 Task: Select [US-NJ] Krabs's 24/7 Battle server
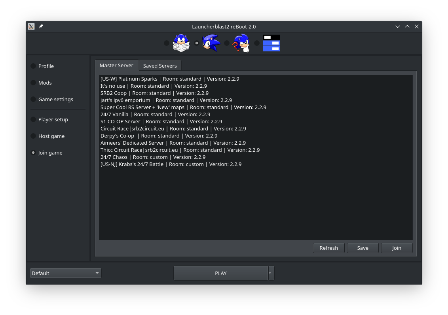(x=256, y=164)
